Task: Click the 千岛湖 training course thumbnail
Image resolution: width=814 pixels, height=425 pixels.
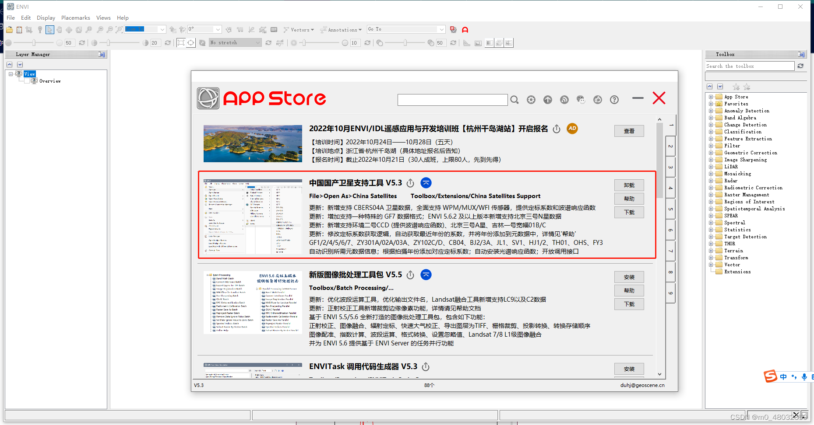Action: [x=253, y=143]
